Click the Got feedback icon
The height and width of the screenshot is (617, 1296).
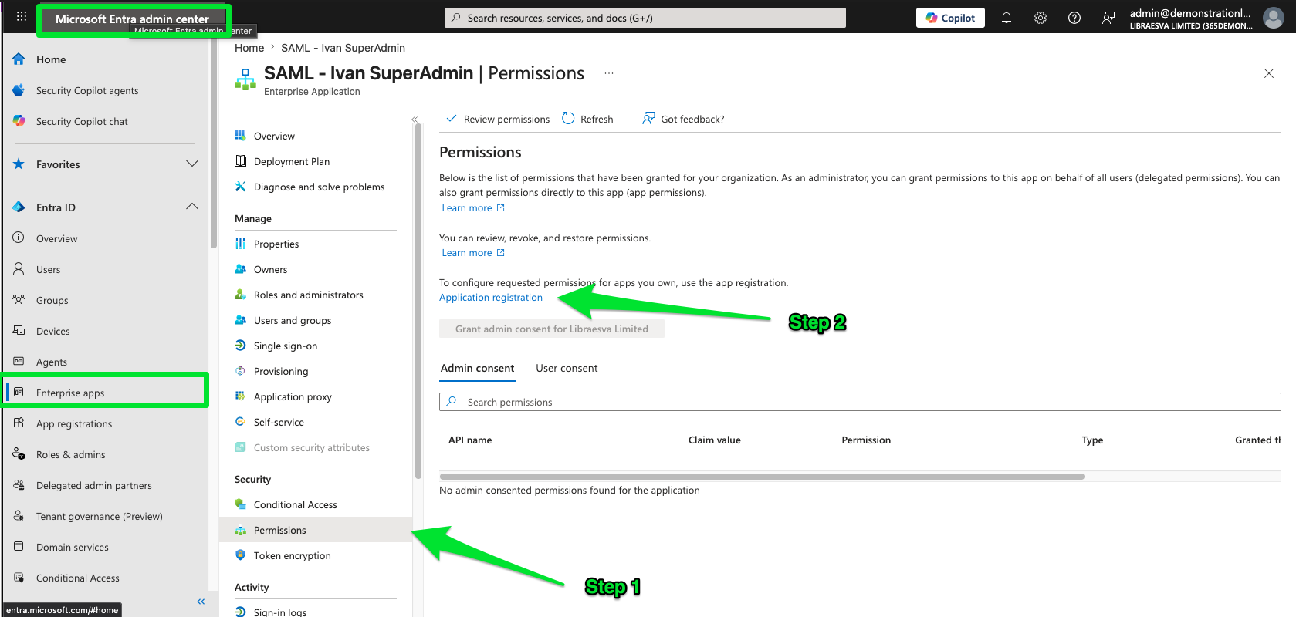[648, 118]
